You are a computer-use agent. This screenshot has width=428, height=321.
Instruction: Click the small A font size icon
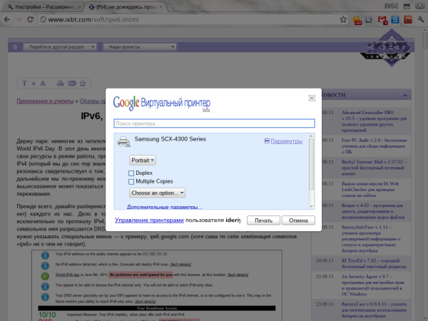pyautogui.click(x=34, y=83)
